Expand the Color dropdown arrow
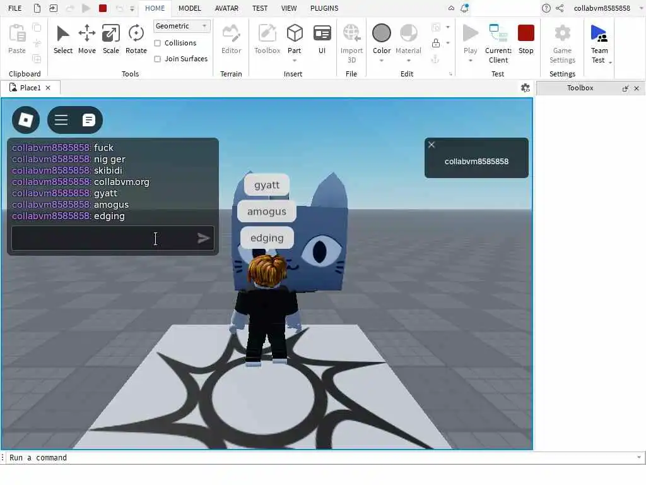Viewport: 646px width, 485px height. [x=382, y=61]
